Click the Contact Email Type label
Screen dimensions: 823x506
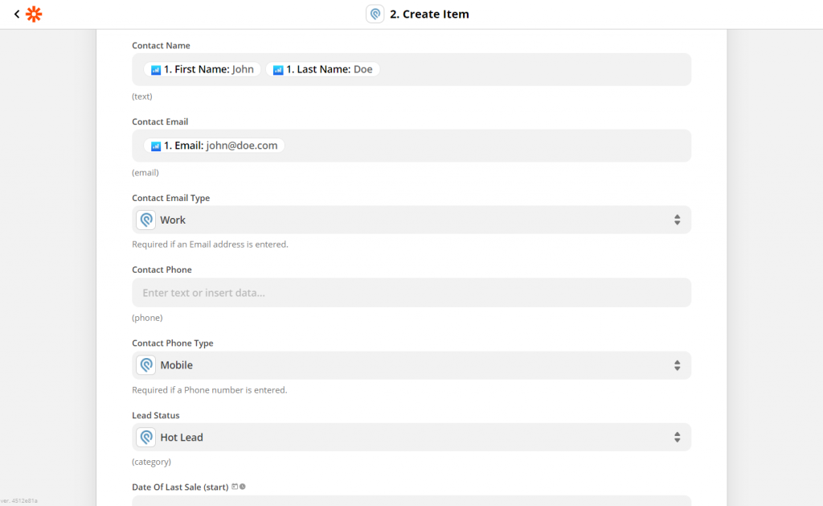(x=170, y=198)
